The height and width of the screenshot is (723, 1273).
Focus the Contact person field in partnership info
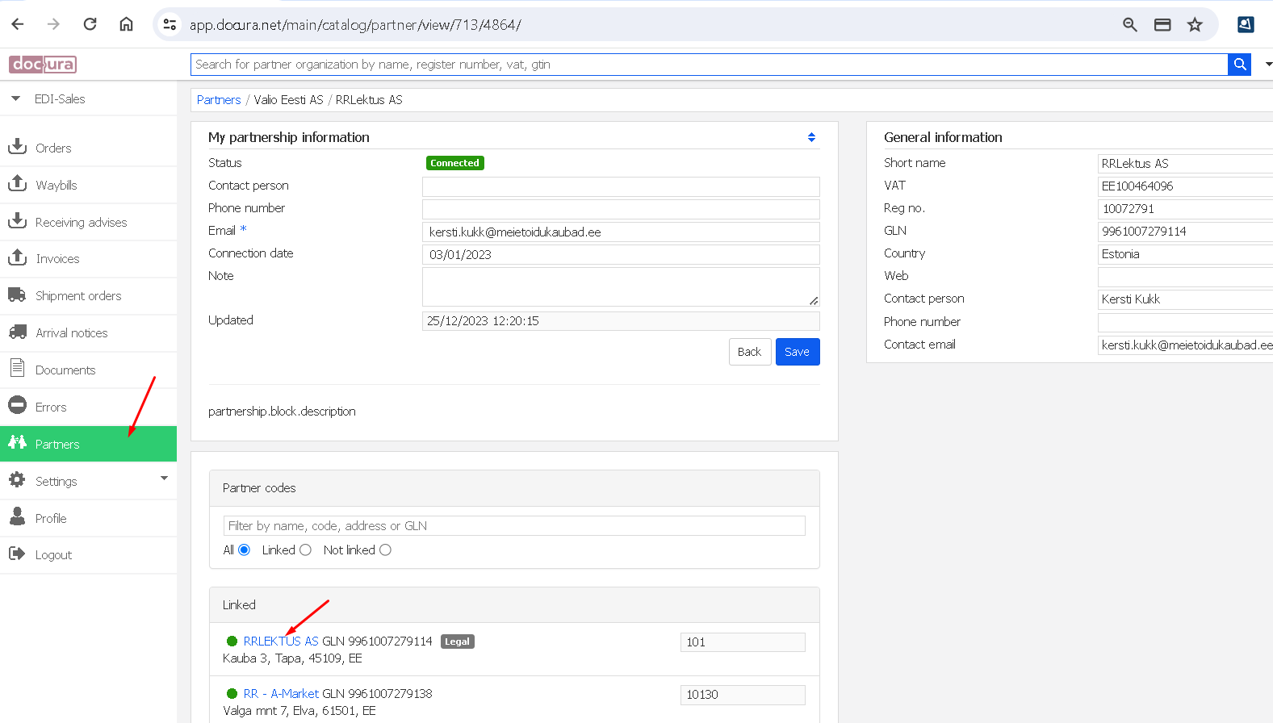pos(621,186)
